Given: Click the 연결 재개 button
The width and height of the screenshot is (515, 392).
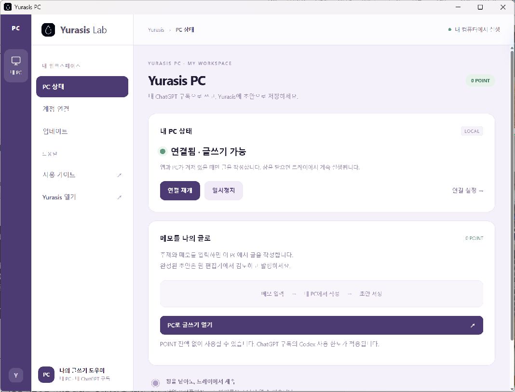Looking at the screenshot, I should [180, 191].
